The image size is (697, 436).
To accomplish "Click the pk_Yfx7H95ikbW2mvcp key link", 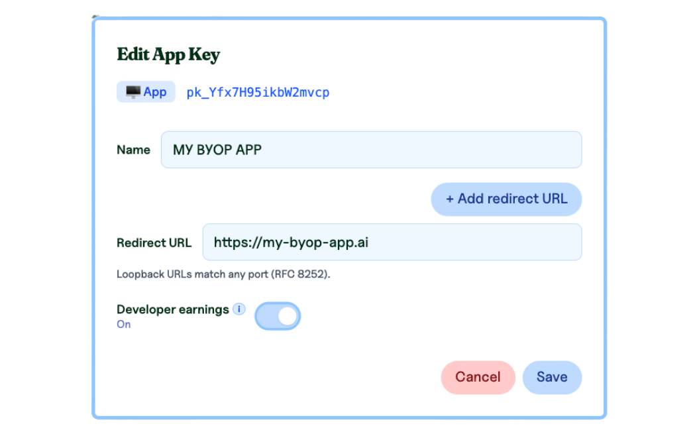I will tap(258, 93).
